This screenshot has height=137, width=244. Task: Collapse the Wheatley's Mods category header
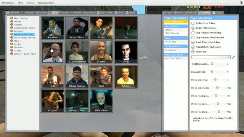(175, 55)
